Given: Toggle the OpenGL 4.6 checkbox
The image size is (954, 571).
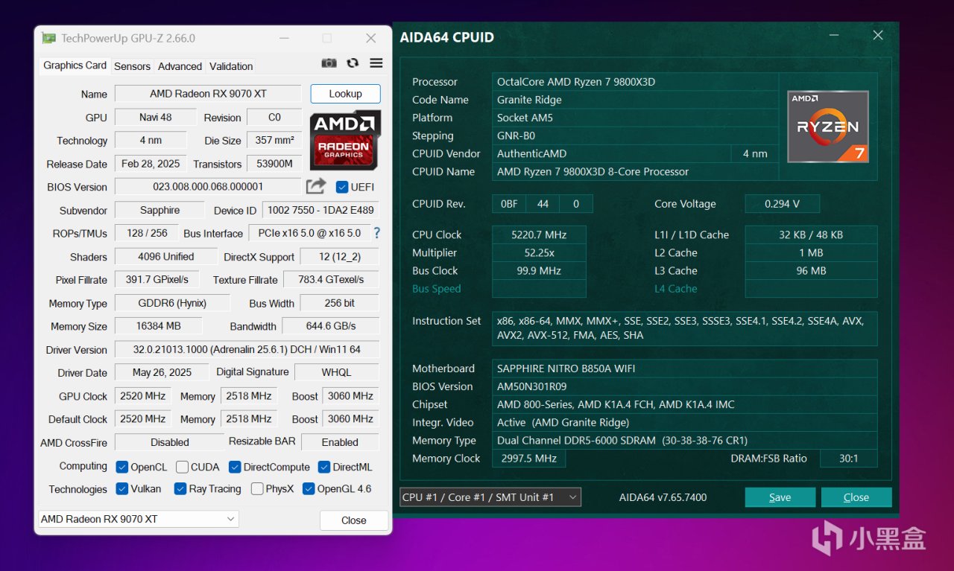Looking at the screenshot, I should click(309, 489).
